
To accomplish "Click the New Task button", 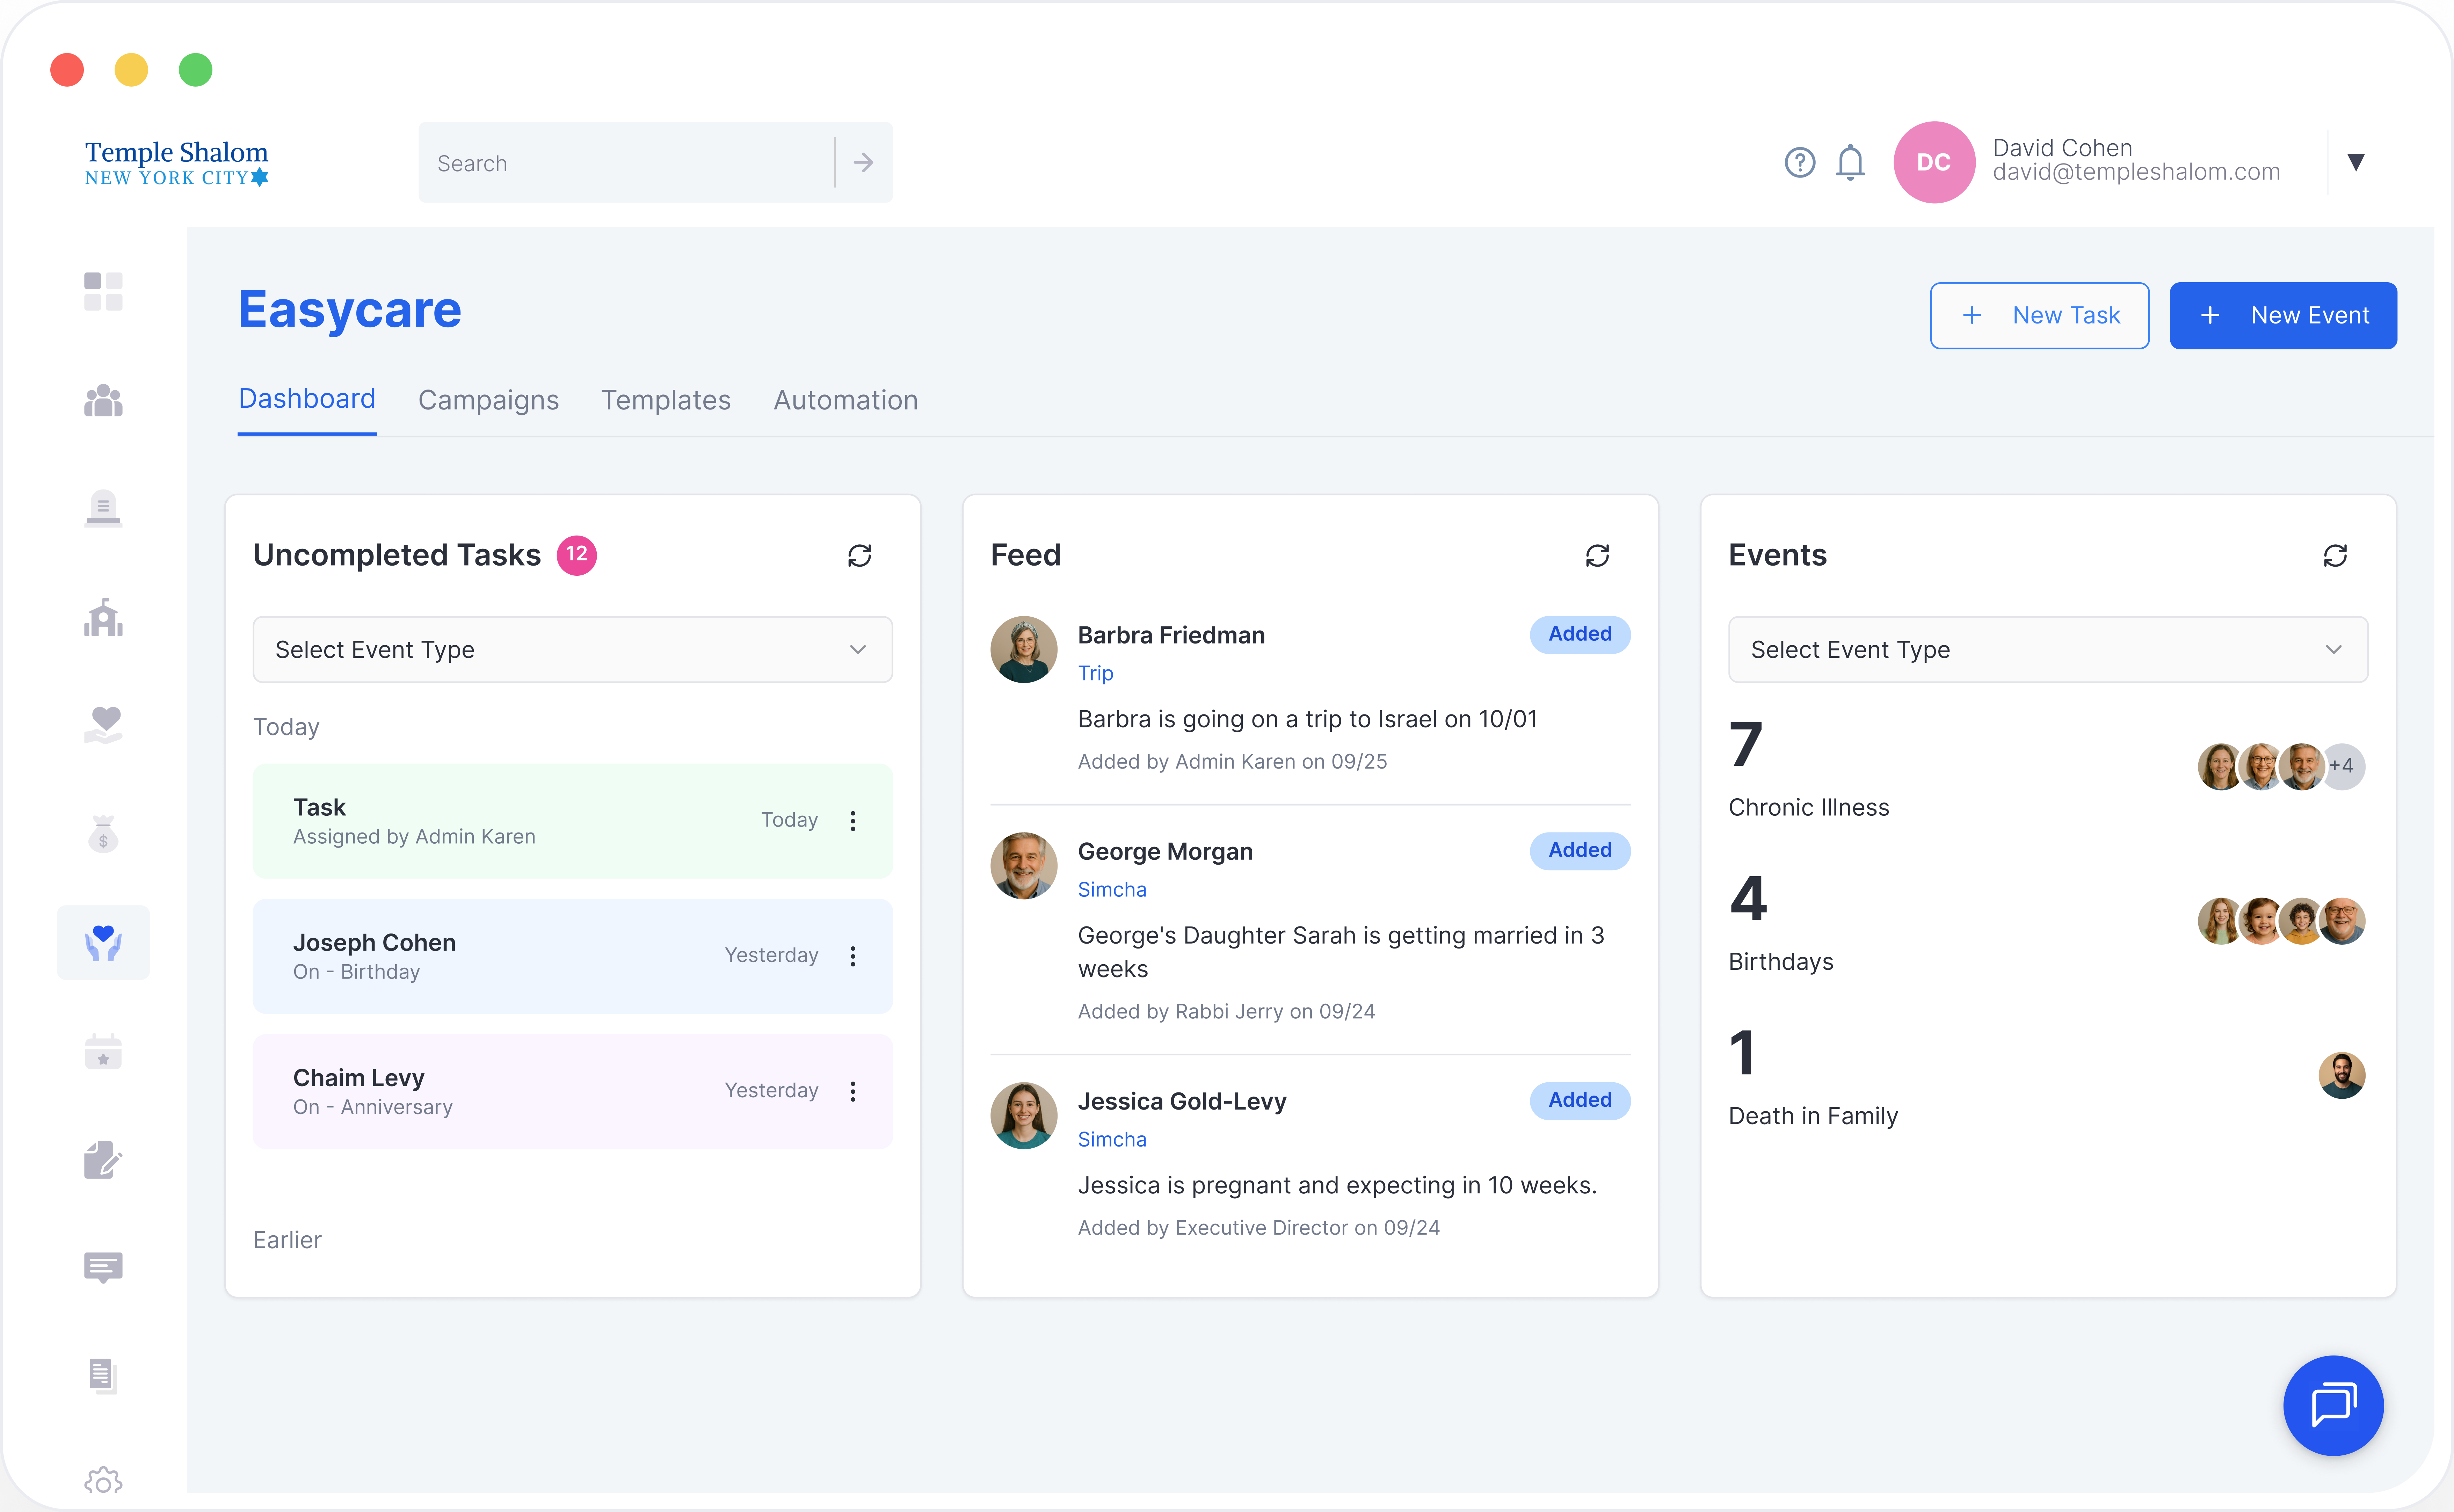I will 2039,316.
